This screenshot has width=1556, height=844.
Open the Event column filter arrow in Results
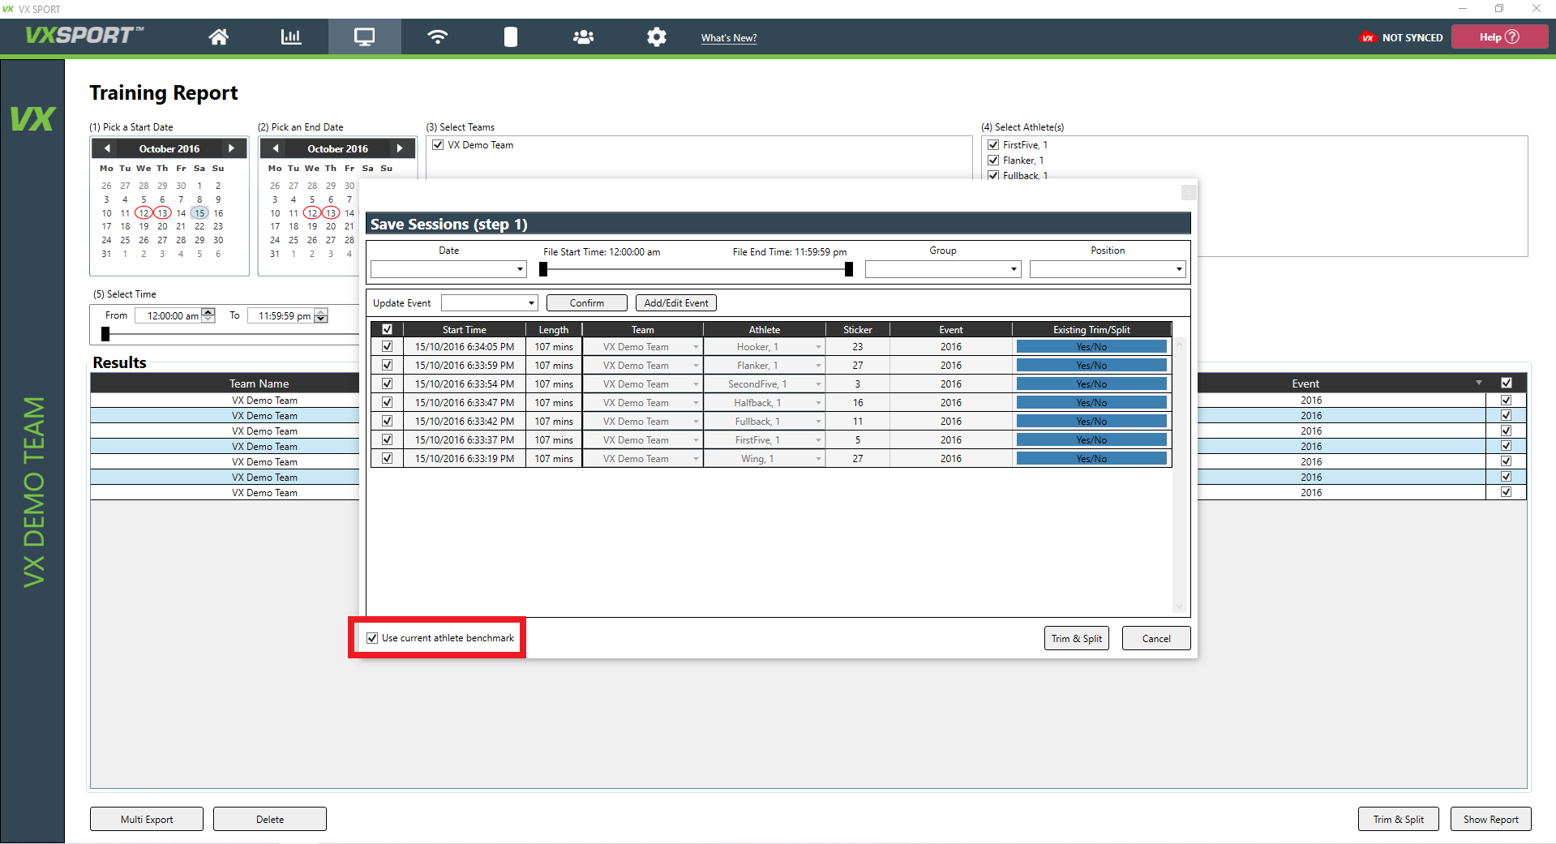(x=1479, y=383)
